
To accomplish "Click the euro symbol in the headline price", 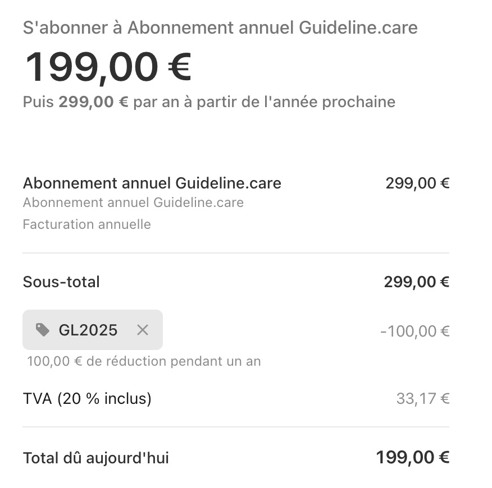I will click(x=180, y=67).
